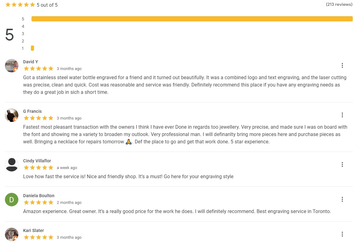
Task: Open David Y's reviewer profile name
Action: pos(31,62)
